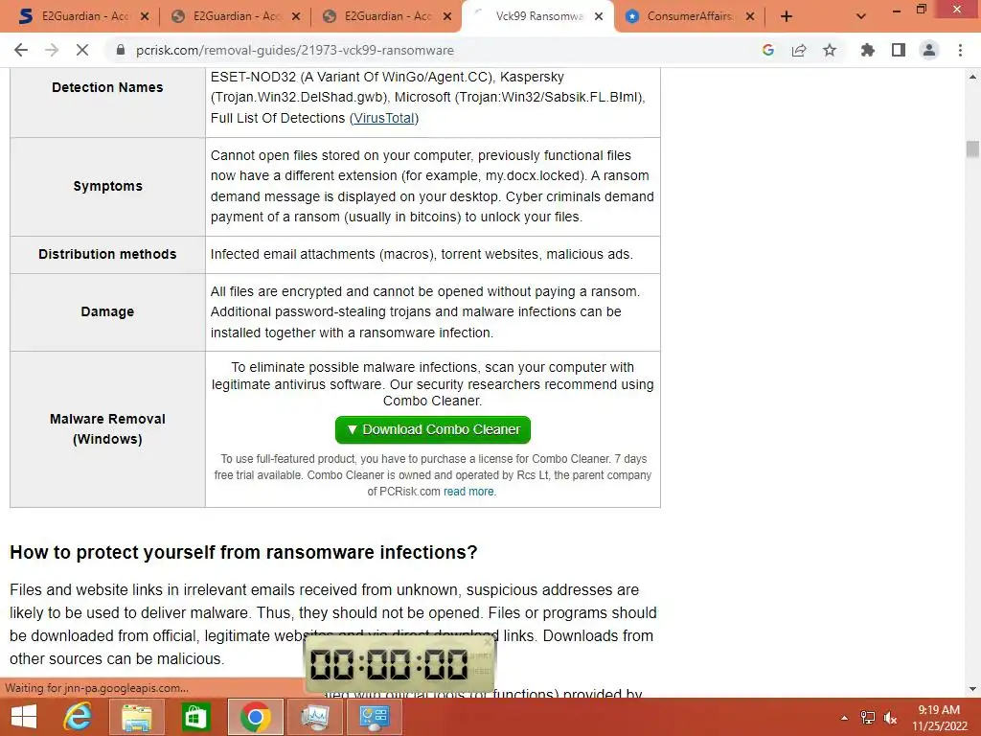Open File Explorer from taskbar
981x736 pixels.
136,717
